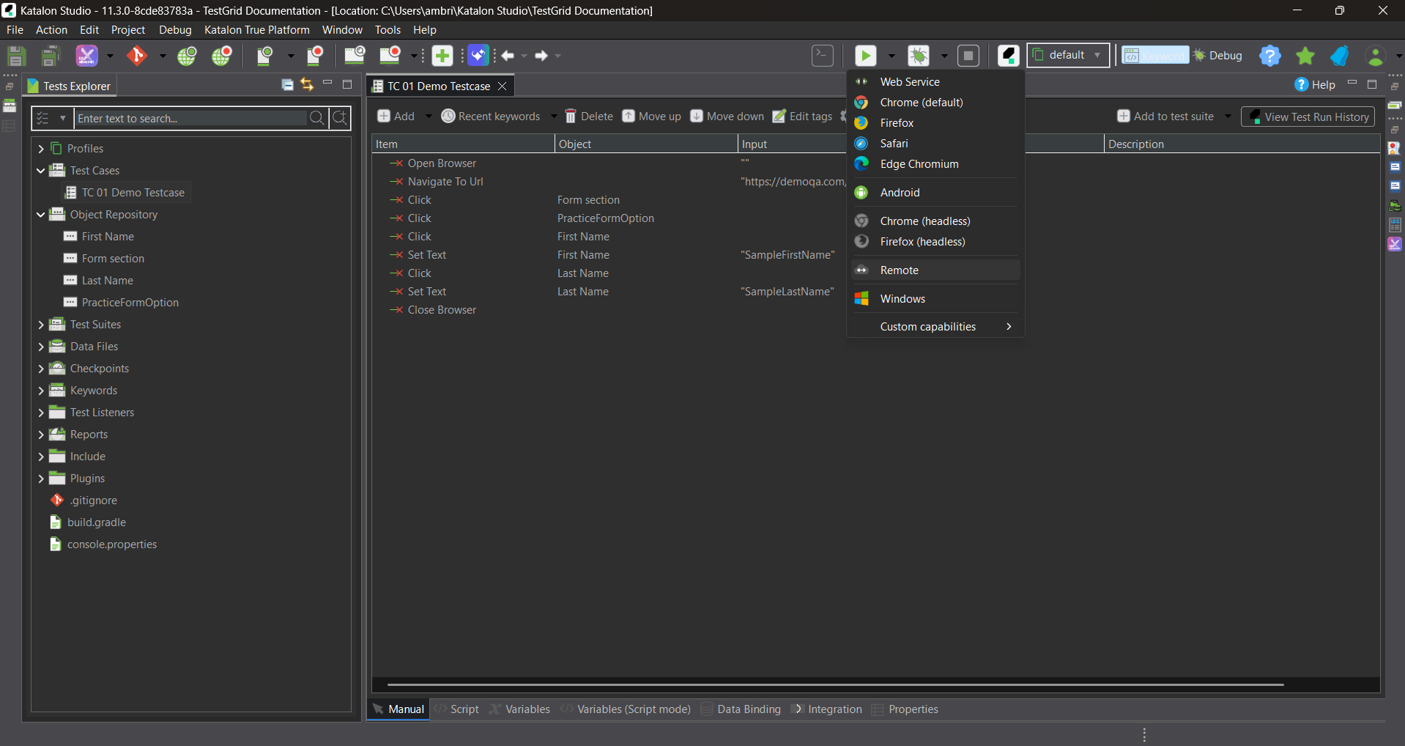Click the Collapse All icon in Tests Explorer
Viewport: 1405px width, 746px height.
pos(288,85)
